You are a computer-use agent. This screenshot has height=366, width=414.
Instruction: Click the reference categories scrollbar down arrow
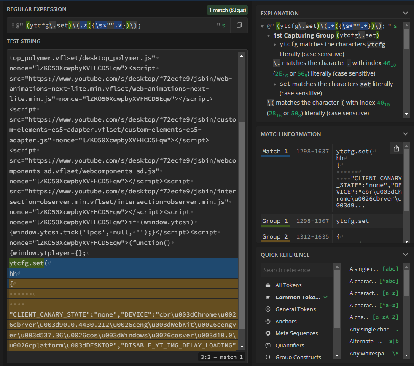(x=337, y=355)
